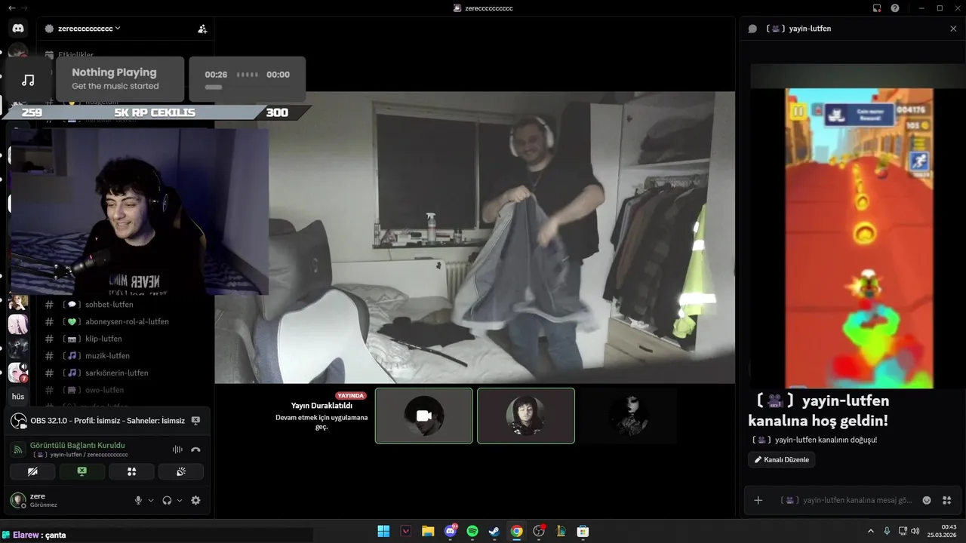Open voice connection signal quality icon
Viewport: 966px width, 543px height.
pos(18,449)
